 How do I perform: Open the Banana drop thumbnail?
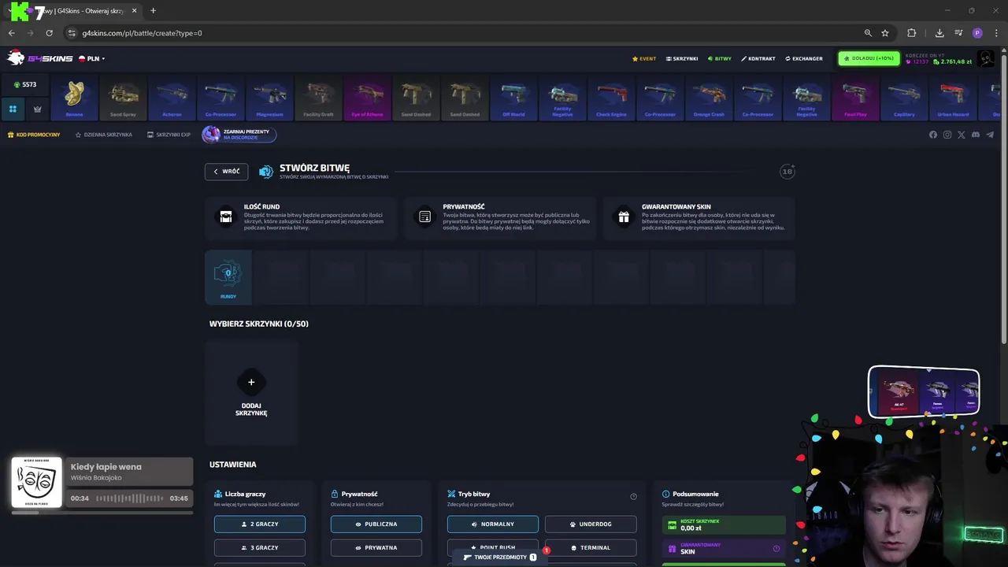pos(74,98)
